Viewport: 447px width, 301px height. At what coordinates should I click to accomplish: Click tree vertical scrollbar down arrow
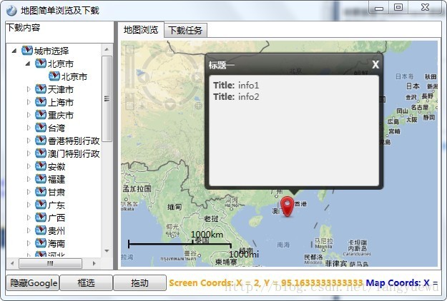pos(107,250)
